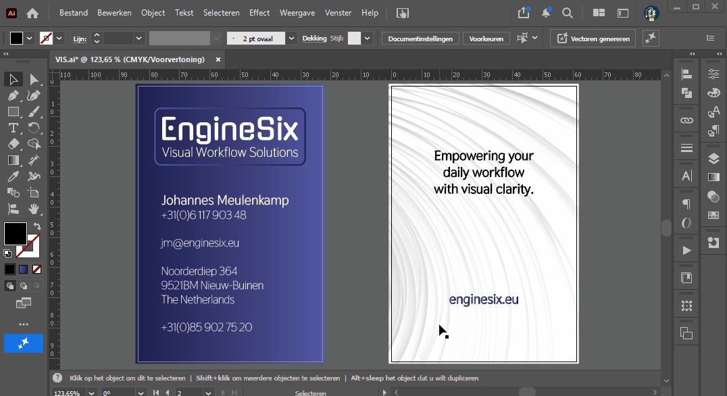Open the Effect menu
This screenshot has width=727, height=396.
[259, 13]
